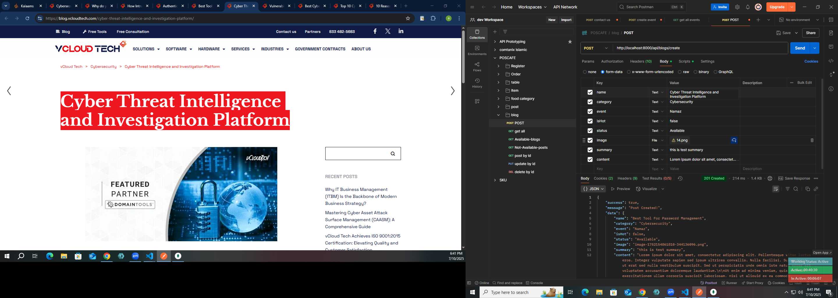838x298 pixels.
Task: Click the response link icon
Action: point(816,189)
